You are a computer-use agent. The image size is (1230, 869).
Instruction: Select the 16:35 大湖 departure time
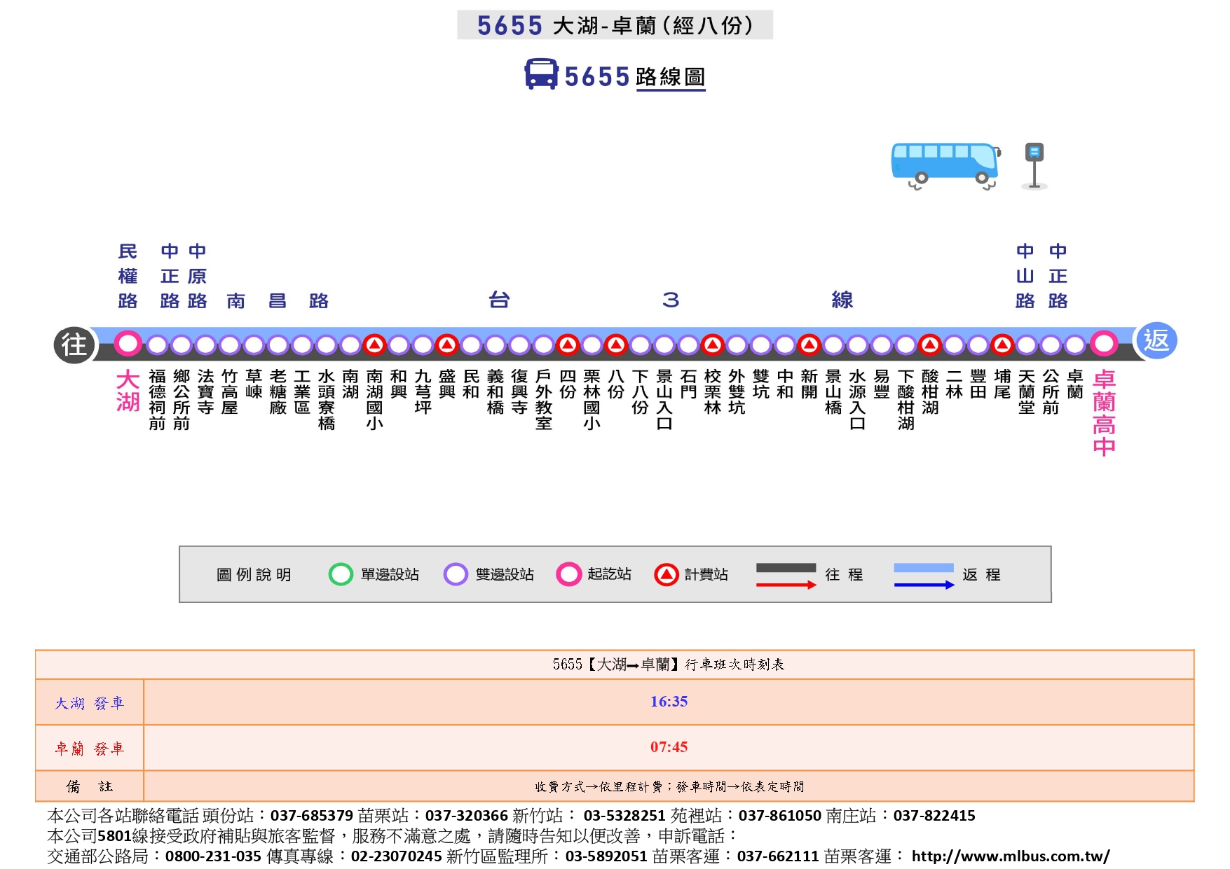pyautogui.click(x=669, y=702)
